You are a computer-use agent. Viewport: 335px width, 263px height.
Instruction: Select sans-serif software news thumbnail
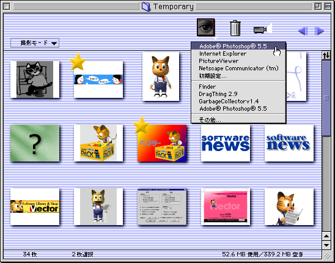point(226,143)
